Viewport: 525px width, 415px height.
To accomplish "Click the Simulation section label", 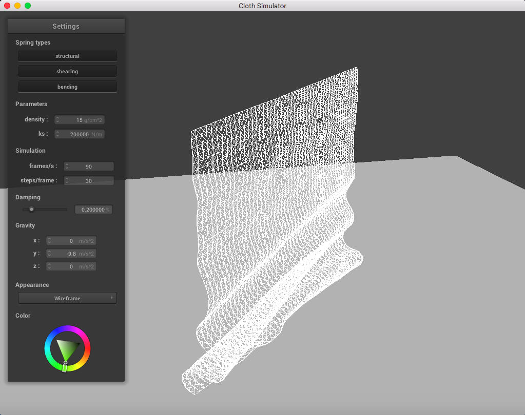I will 30,150.
